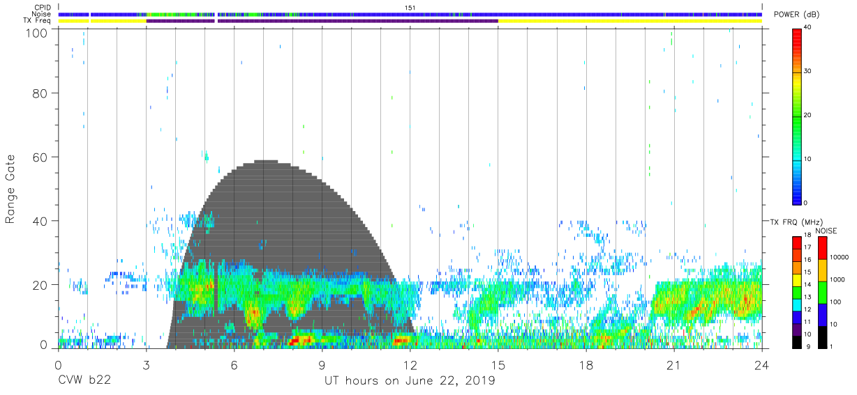Click the 20 tick label on Range Gate axis
This screenshot has width=857, height=395.
(40, 285)
